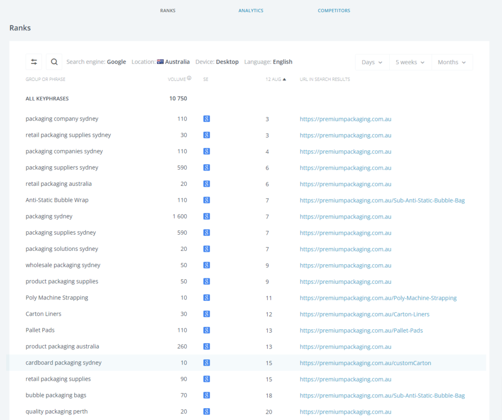
Task: Click Google icon for retail packaging australia
Action: (x=206, y=184)
